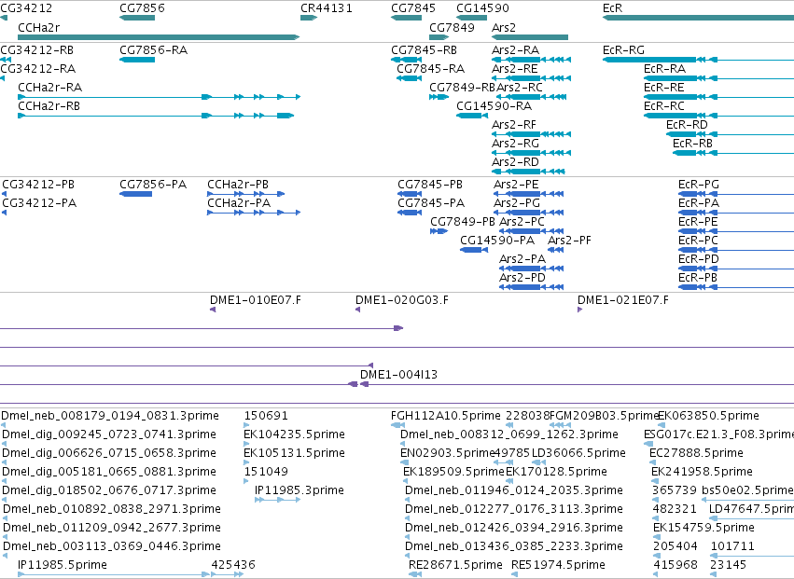Select the Dmel_neb_008179_0194_0831.3prime marker
Screen dimensions: 794x579
click(4, 424)
